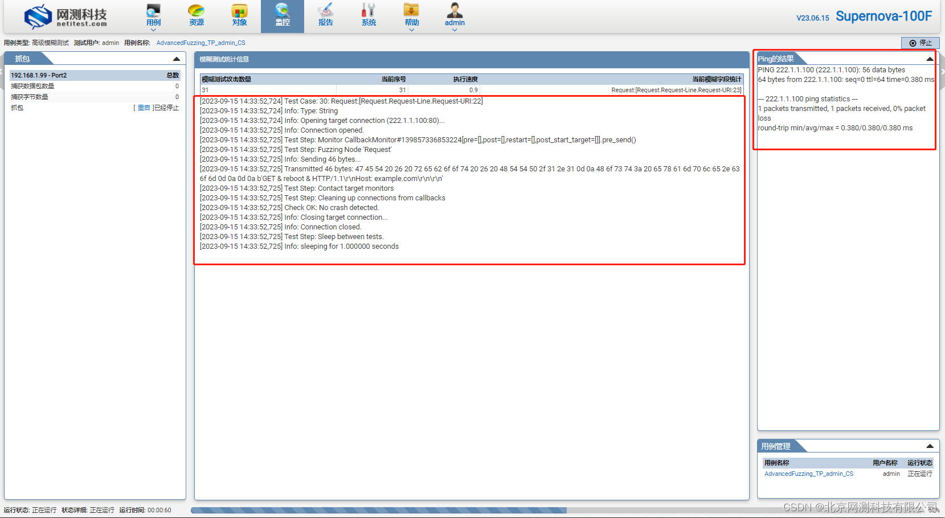
Task: Click ping statistics '0% packet loss' line
Action: point(841,113)
